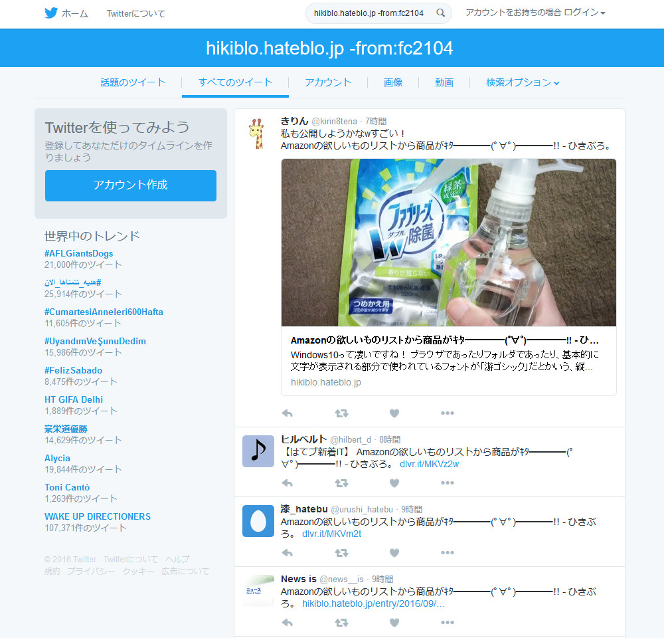Open link card title Amazonの欲しいものリスト

point(445,340)
